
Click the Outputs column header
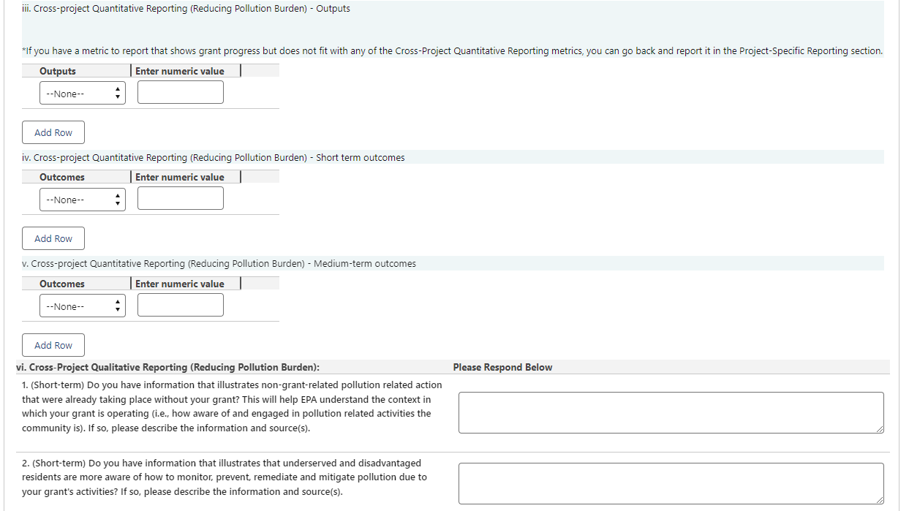click(x=58, y=71)
